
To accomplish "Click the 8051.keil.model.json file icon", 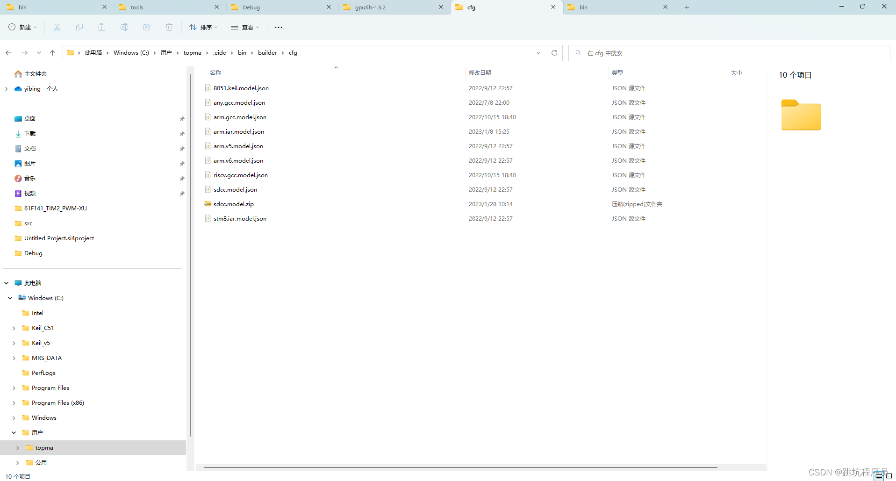I will [208, 88].
